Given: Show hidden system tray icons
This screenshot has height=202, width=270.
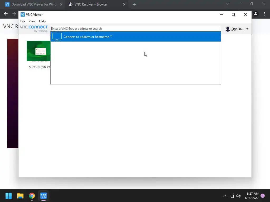Looking at the screenshot, I should click(x=225, y=196).
